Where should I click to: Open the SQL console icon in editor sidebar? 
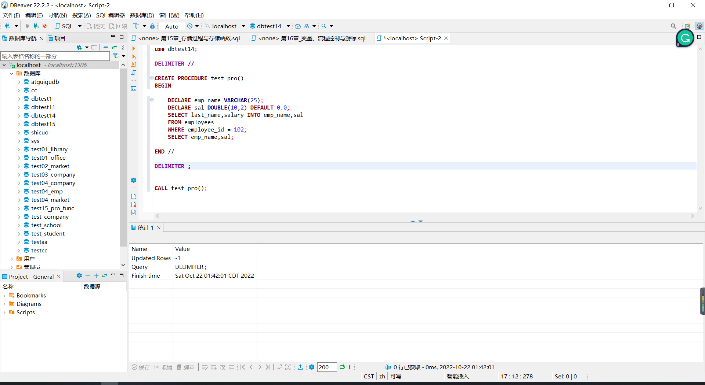[x=134, y=88]
